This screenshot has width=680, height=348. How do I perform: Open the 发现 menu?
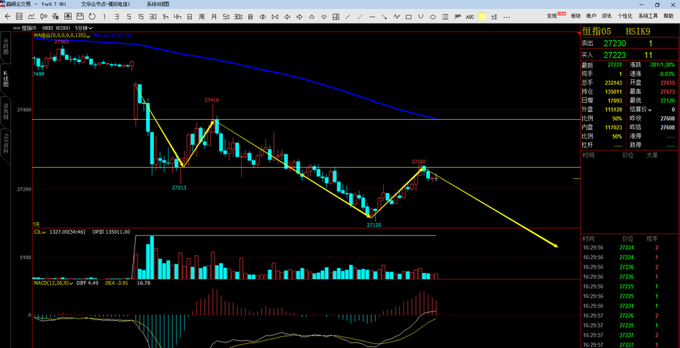[x=552, y=16]
